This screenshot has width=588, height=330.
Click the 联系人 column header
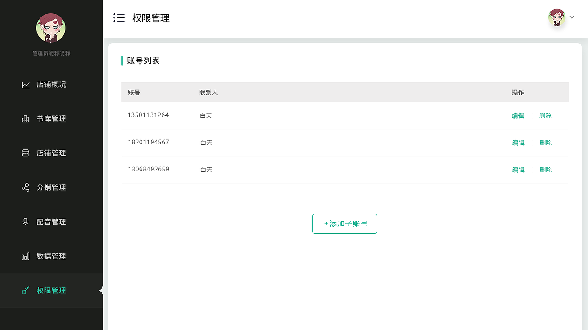coord(209,93)
